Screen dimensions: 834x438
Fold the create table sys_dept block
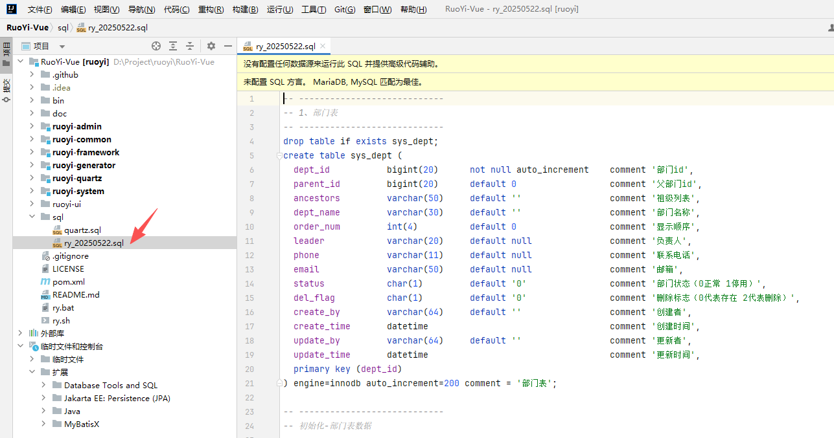pos(279,156)
